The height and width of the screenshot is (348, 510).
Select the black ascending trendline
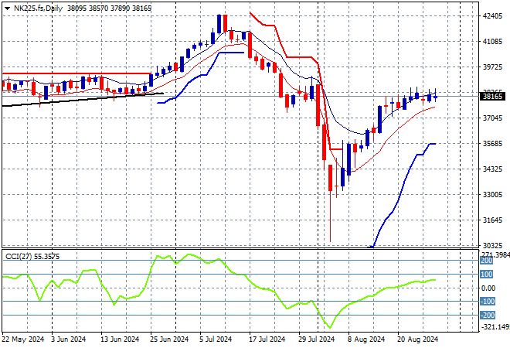pos(77,98)
